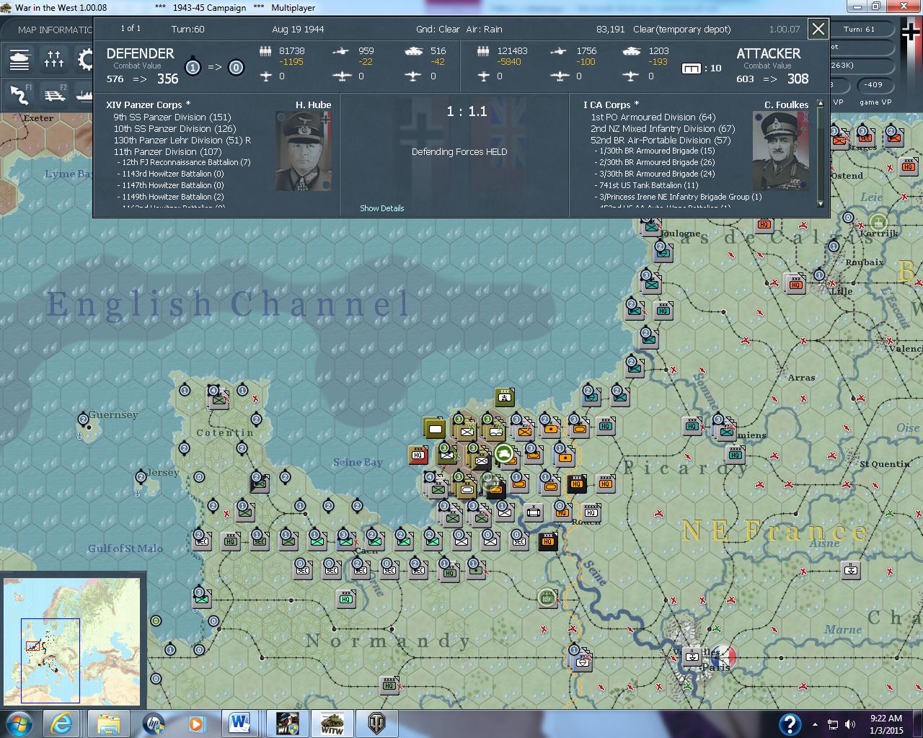Close the combat results panel

(818, 29)
